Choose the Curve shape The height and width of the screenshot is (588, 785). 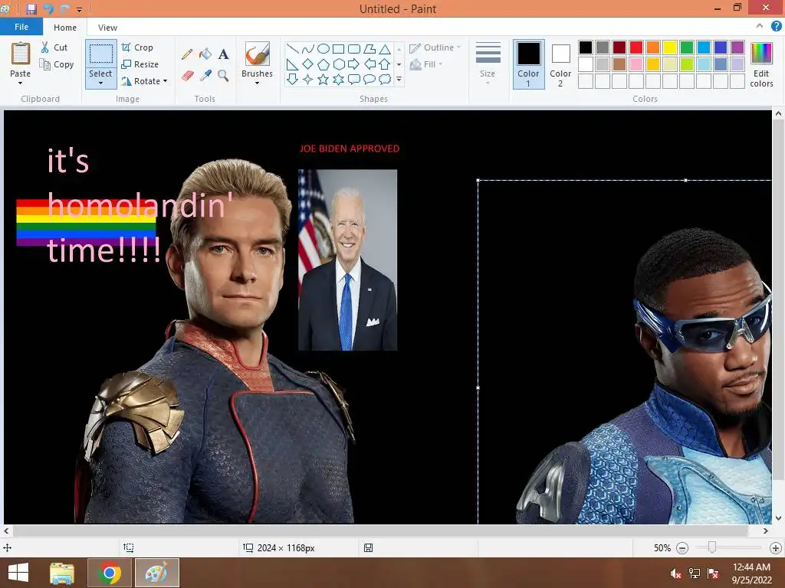(308, 48)
